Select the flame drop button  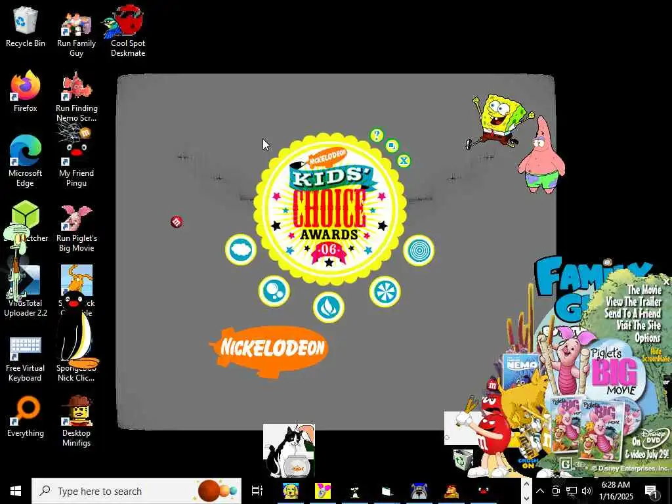point(328,307)
